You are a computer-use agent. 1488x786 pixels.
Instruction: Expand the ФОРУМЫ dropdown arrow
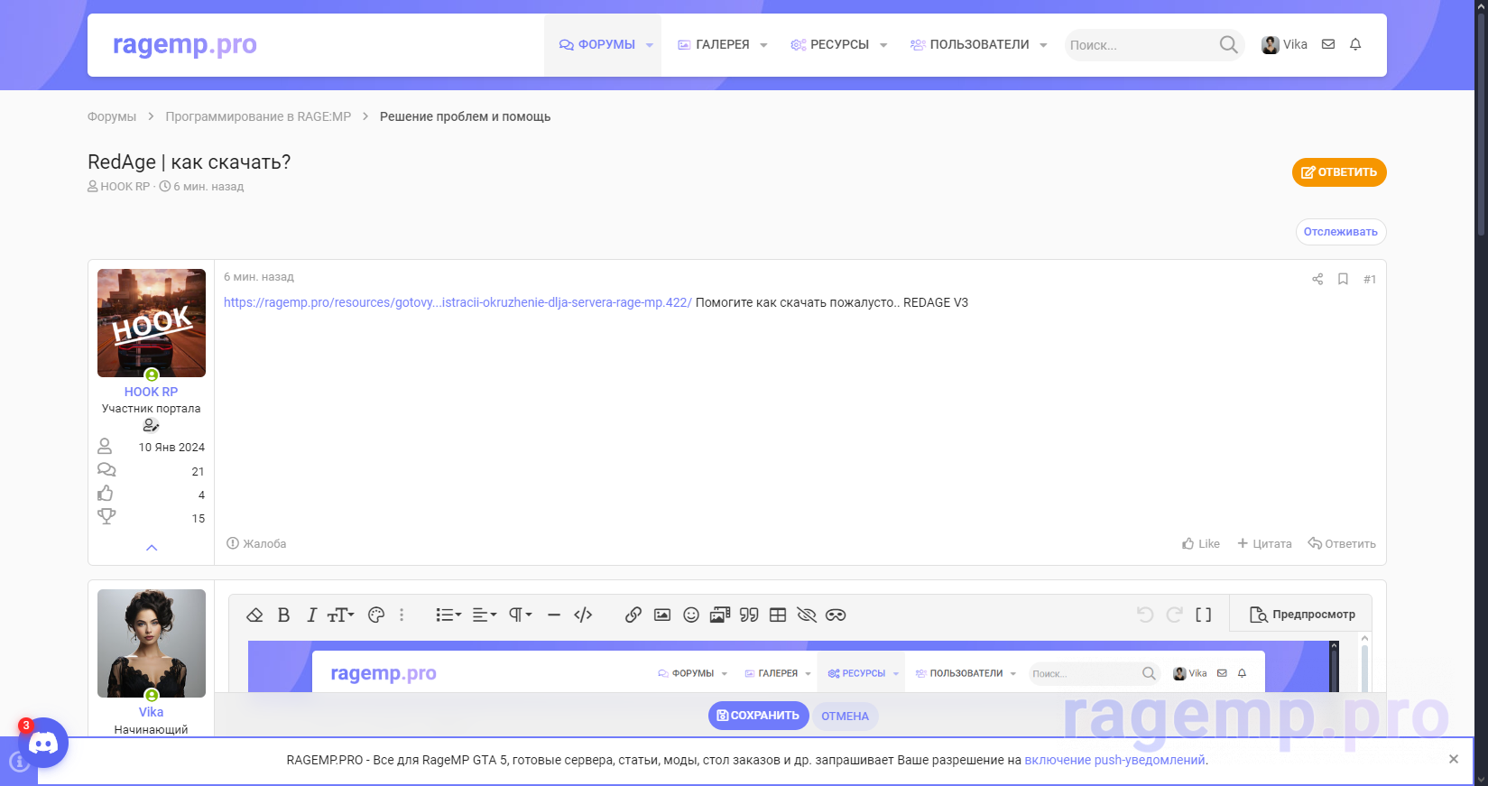(649, 45)
